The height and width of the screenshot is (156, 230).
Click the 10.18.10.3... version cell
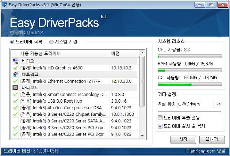[123, 68]
